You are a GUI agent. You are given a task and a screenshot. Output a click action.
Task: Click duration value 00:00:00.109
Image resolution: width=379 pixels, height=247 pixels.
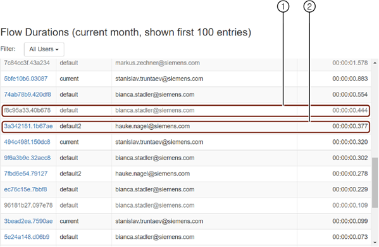pyautogui.click(x=350, y=205)
